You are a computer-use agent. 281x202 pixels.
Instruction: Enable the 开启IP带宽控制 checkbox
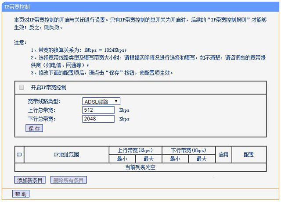22,88
